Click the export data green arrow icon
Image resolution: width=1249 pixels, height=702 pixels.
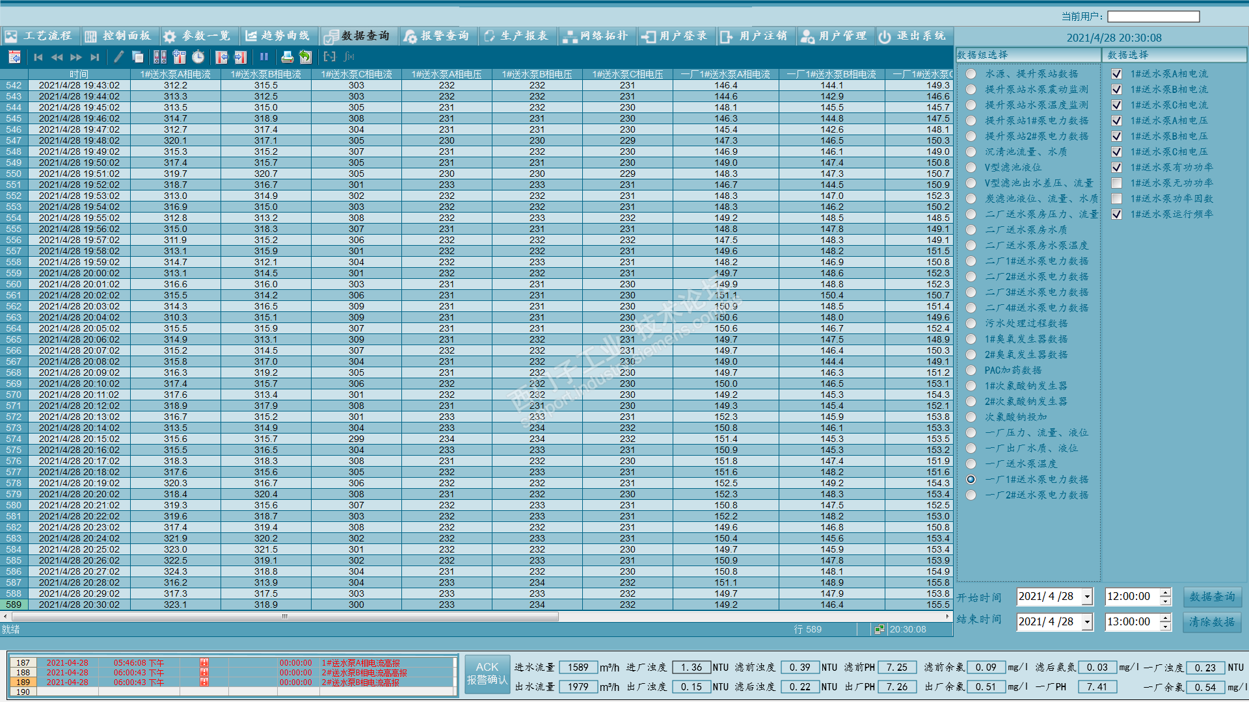tap(305, 57)
